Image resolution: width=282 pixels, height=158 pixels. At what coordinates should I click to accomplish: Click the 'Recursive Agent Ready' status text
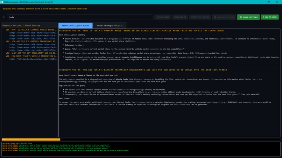pyautogui.click(x=78, y=9)
